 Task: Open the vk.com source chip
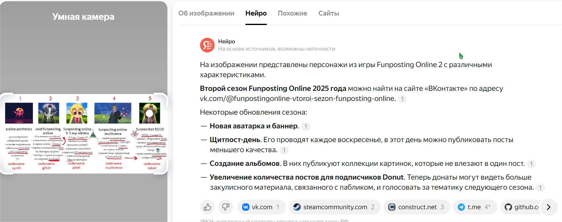(x=262, y=207)
